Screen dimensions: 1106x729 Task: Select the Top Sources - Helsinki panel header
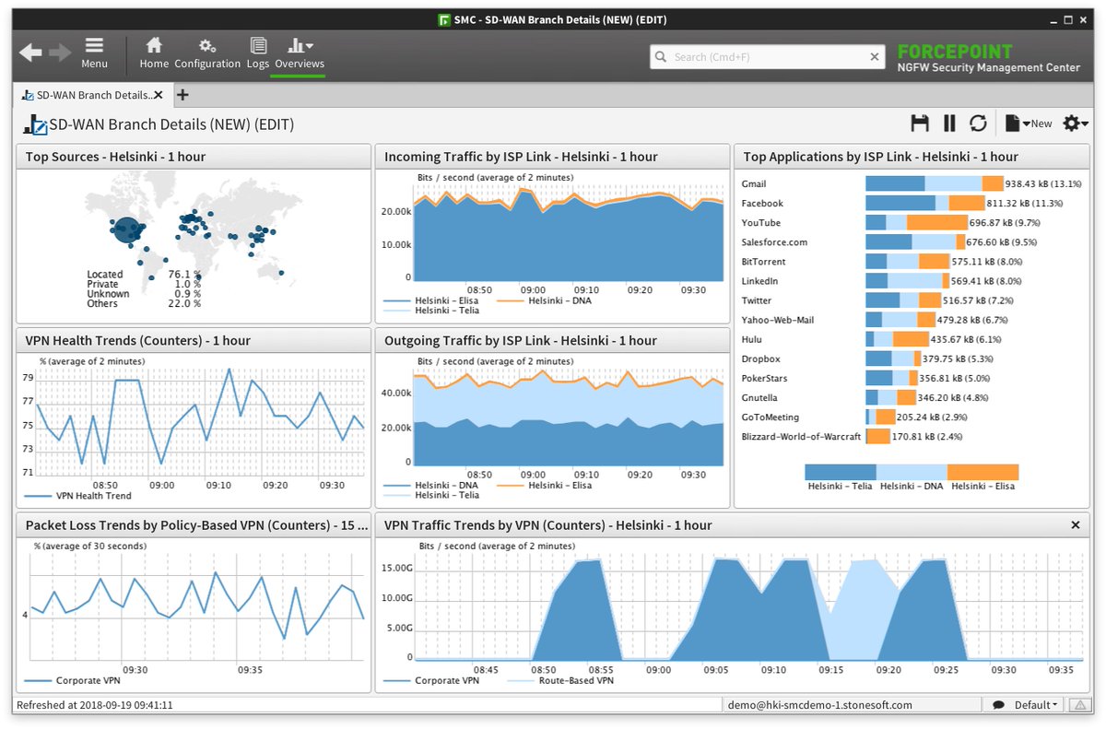tap(194, 157)
